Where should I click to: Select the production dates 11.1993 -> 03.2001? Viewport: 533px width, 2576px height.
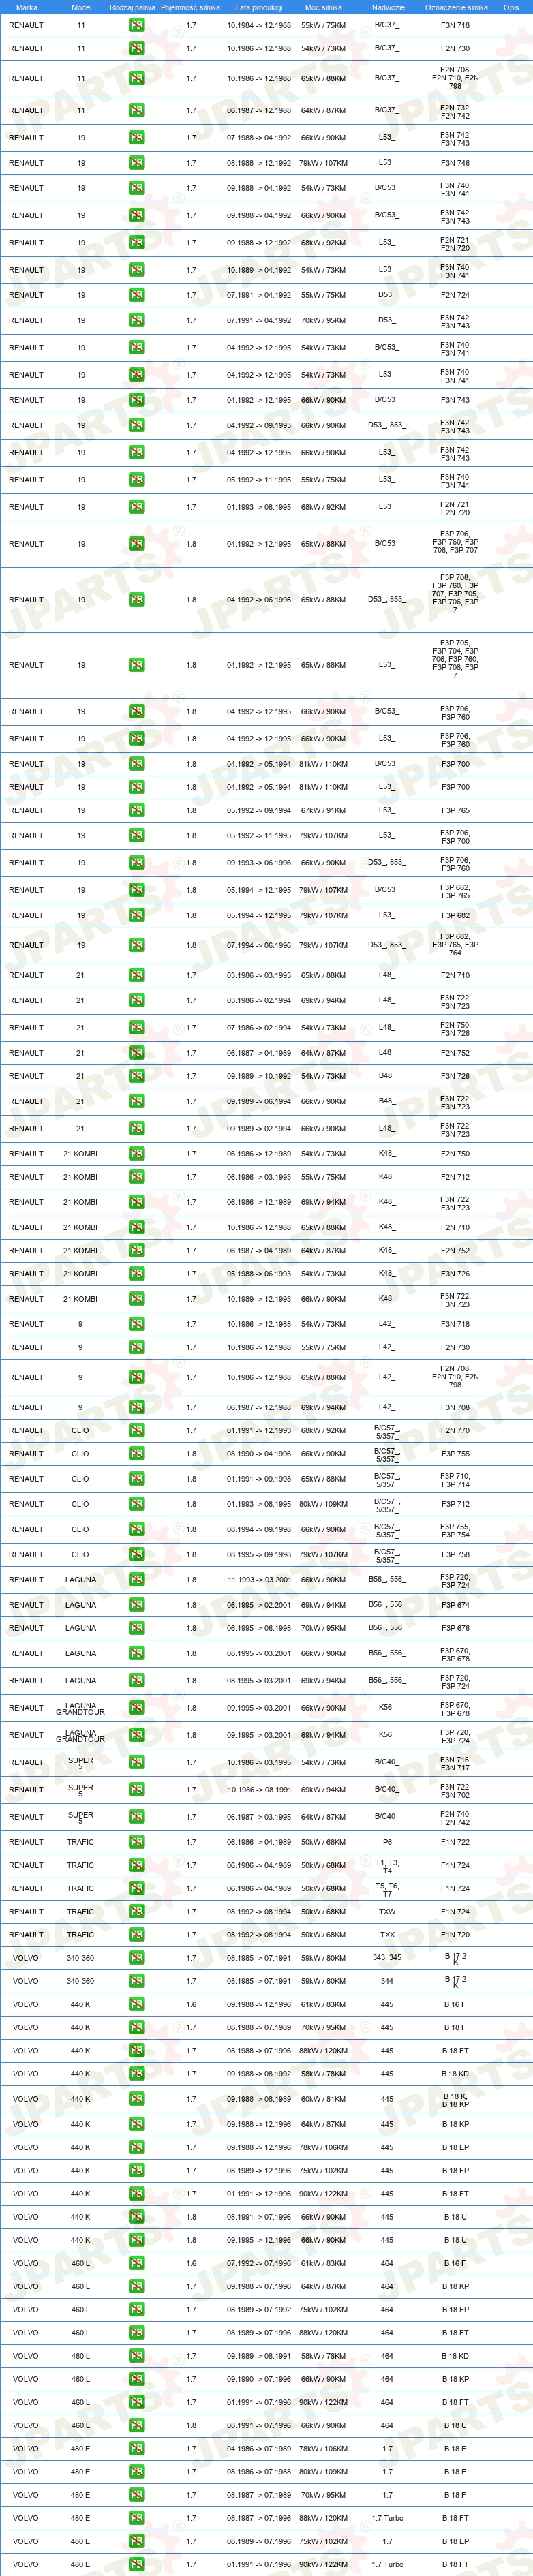coord(259,1580)
